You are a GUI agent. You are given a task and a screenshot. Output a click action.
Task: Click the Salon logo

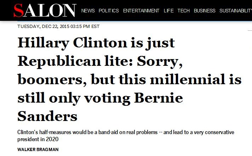(44, 10)
